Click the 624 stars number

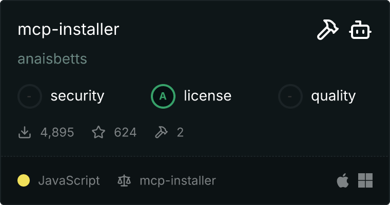(x=125, y=132)
